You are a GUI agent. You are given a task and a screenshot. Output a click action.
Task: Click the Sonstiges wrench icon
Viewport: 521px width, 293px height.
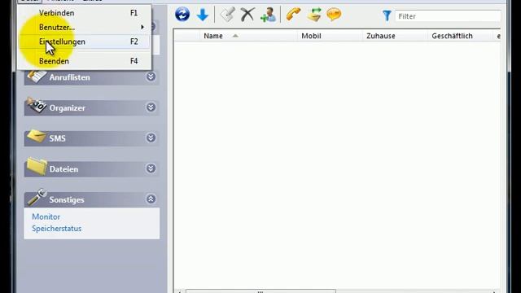[x=37, y=197]
